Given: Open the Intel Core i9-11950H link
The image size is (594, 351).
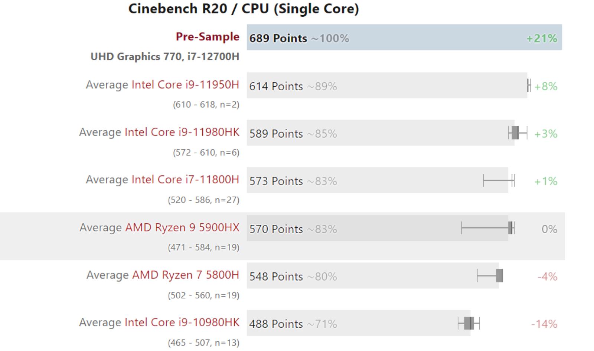Looking at the screenshot, I should tap(185, 85).
